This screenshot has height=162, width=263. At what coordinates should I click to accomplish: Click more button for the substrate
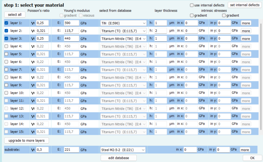[x=244, y=150]
